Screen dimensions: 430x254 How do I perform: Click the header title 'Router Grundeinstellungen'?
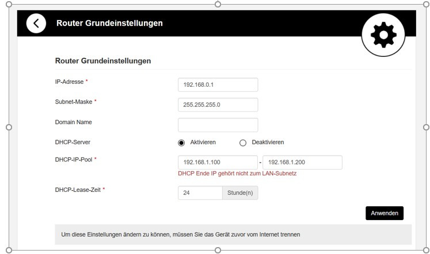click(x=109, y=23)
